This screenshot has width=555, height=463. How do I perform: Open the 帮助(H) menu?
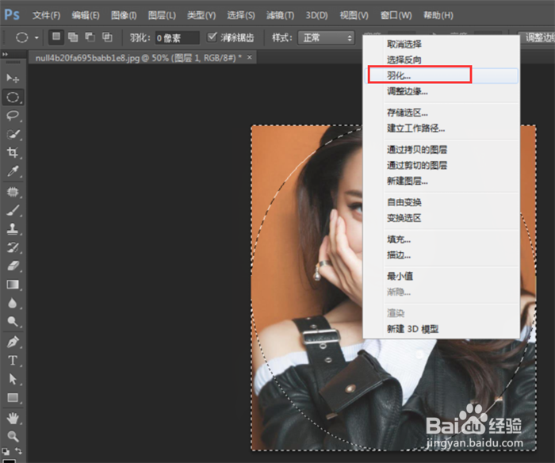click(438, 15)
